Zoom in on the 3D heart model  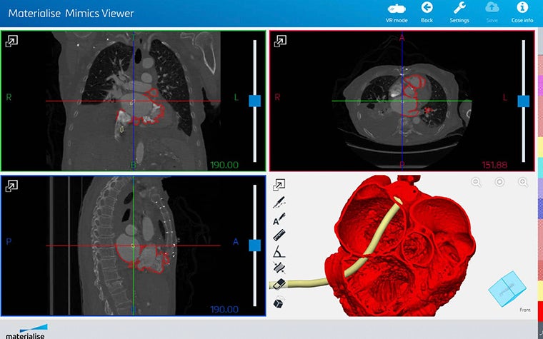(x=523, y=183)
